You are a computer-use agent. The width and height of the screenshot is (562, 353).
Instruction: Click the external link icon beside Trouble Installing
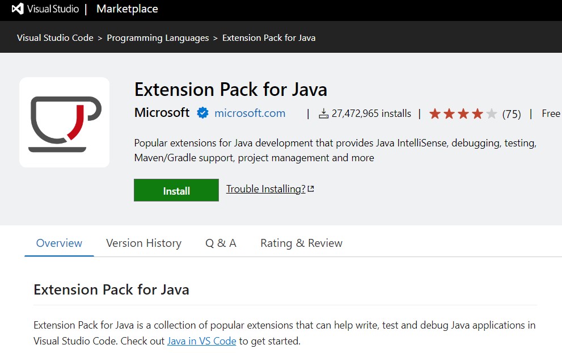pyautogui.click(x=311, y=189)
